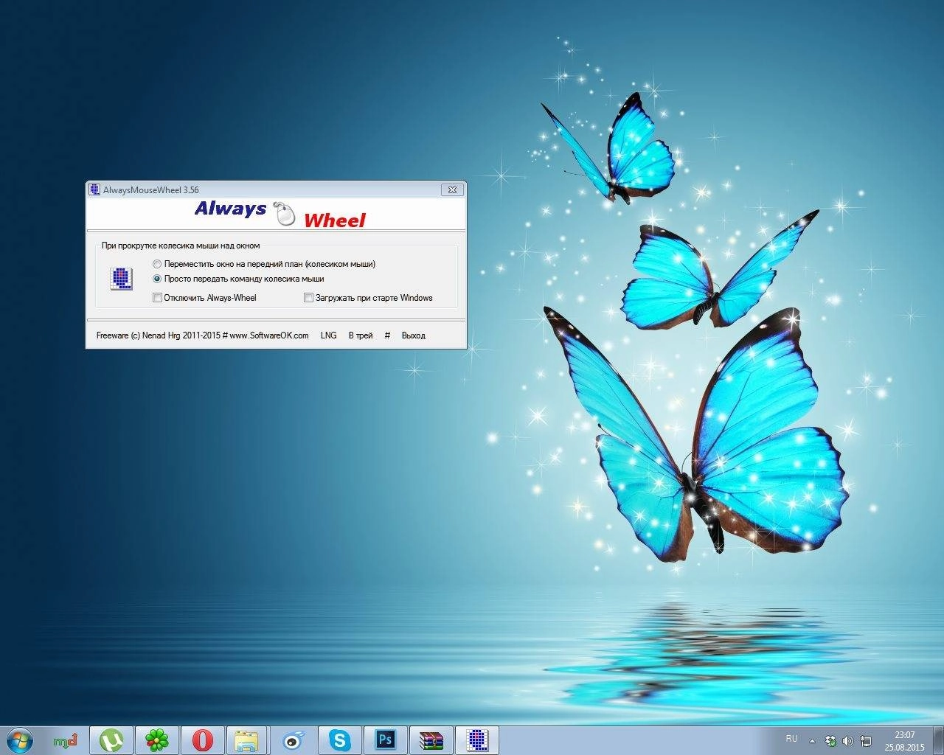Screen dimensions: 944x755
Task: Close the AlwaysMouseWheel window
Action: [452, 189]
